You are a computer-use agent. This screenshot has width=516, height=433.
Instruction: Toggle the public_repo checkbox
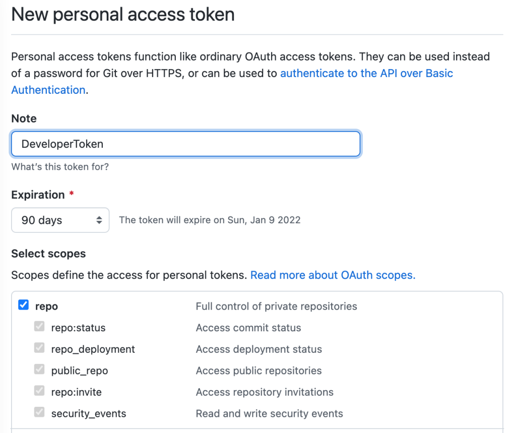[39, 369]
